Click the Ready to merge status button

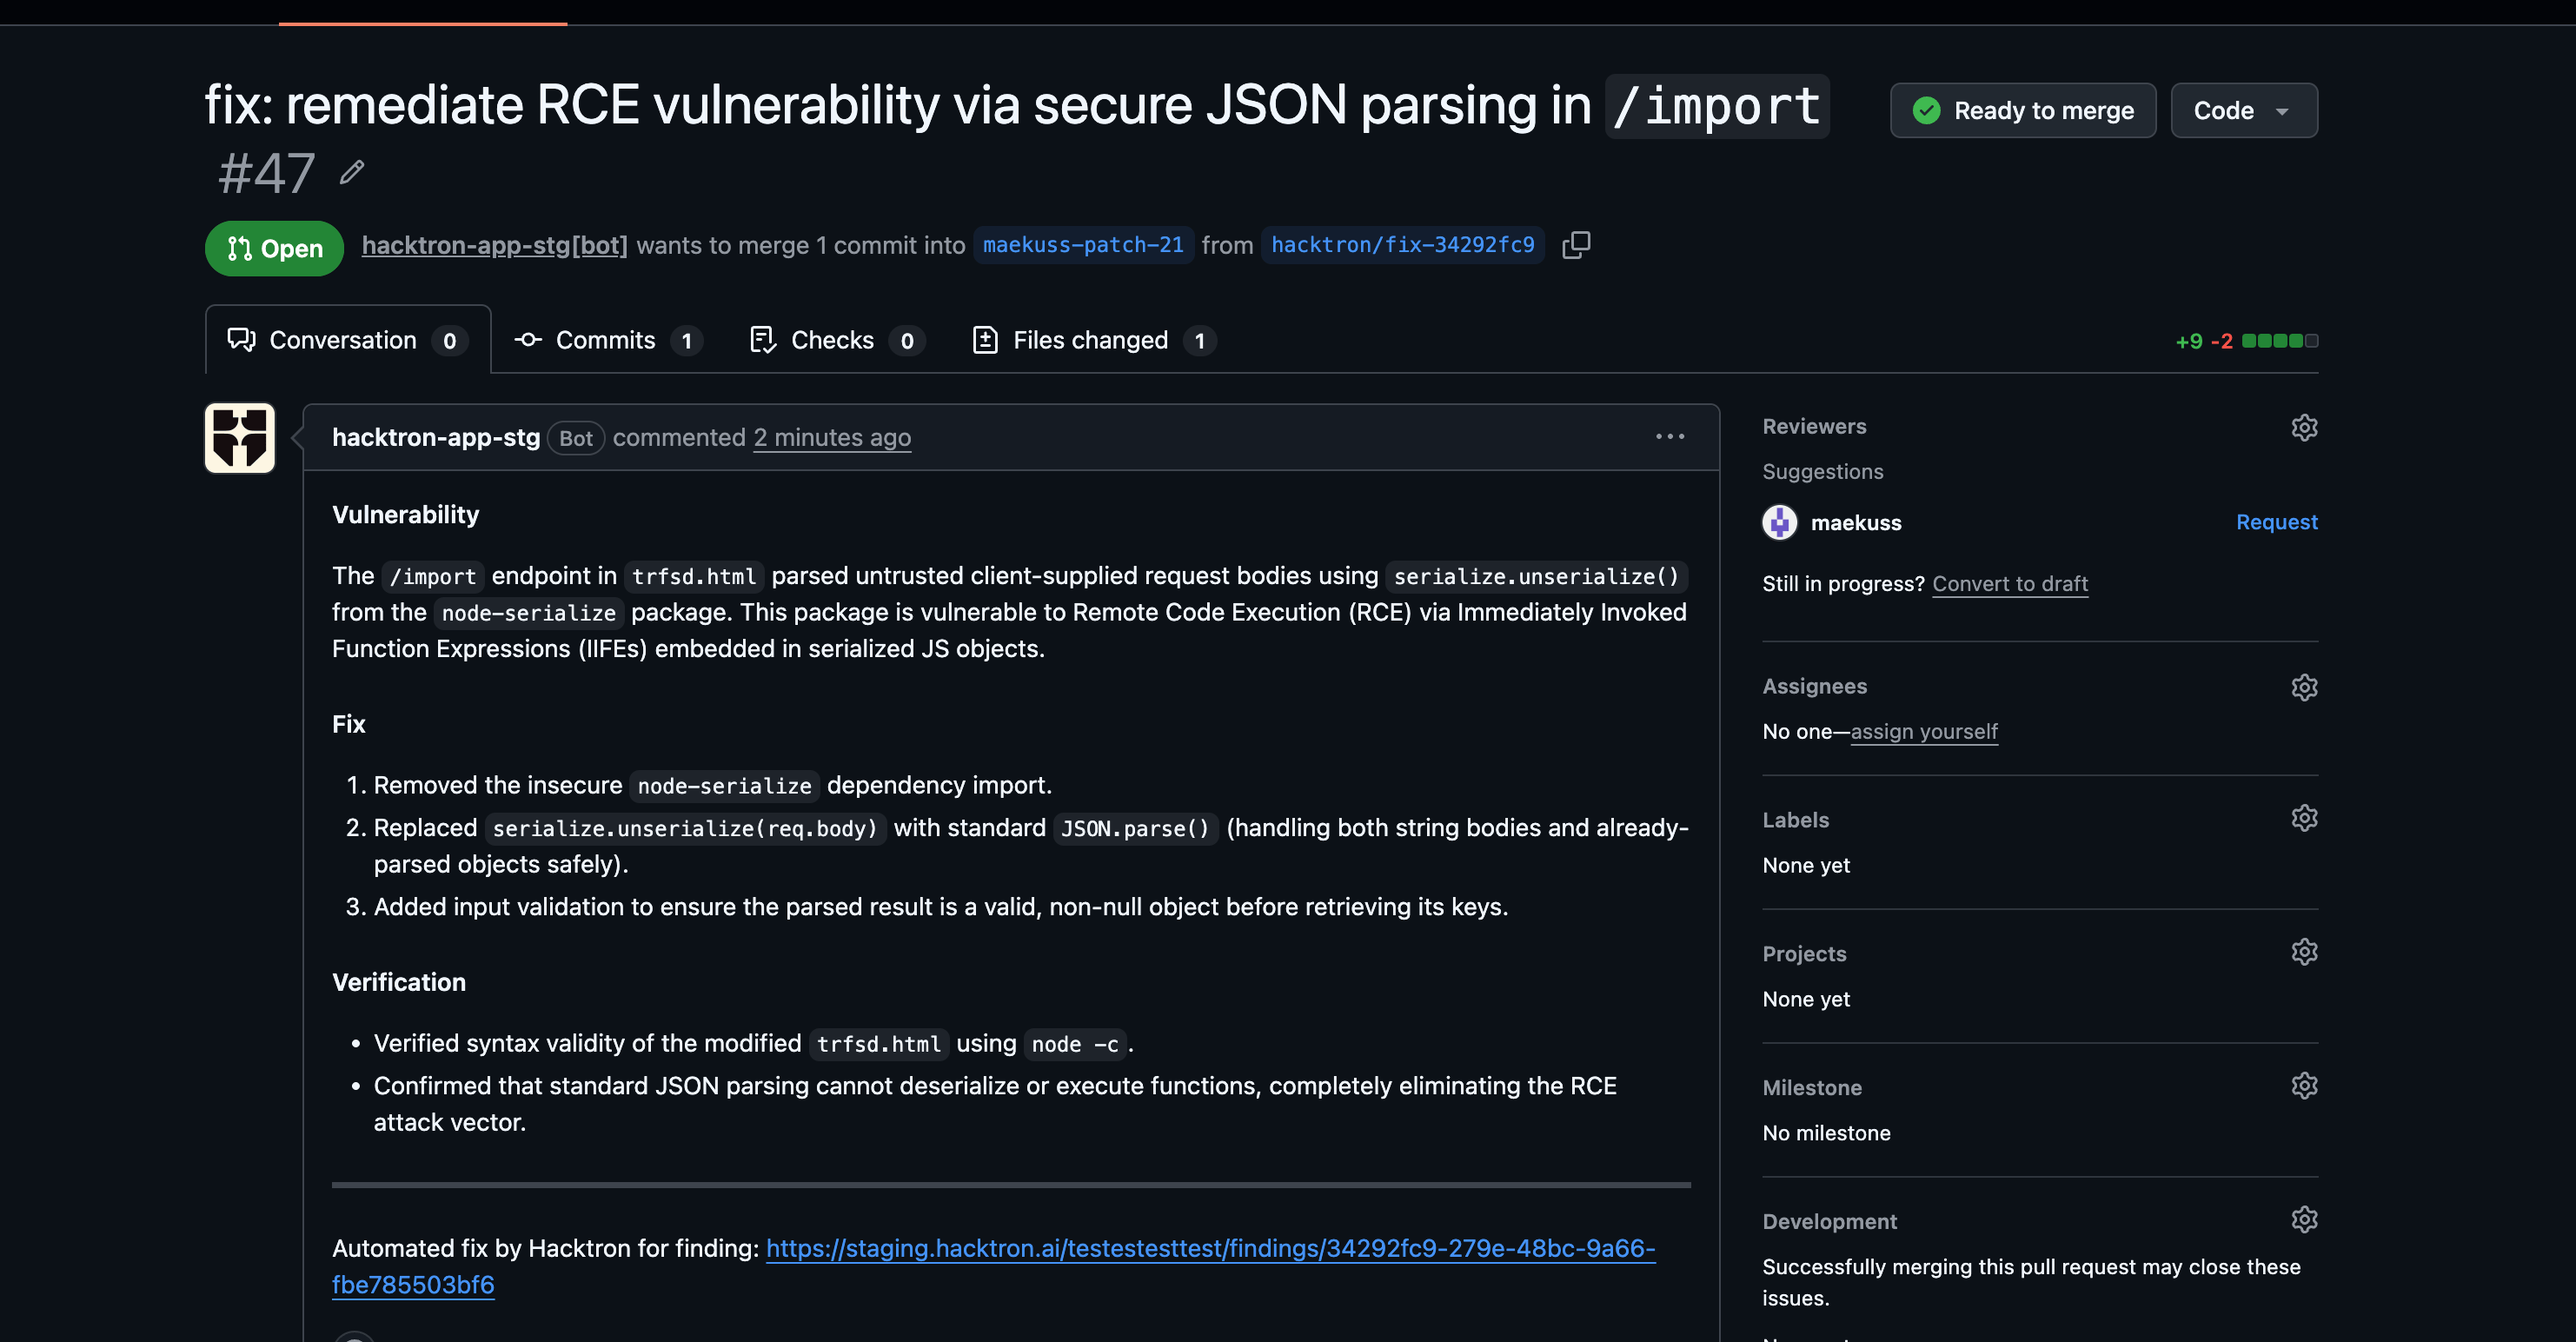(2023, 110)
